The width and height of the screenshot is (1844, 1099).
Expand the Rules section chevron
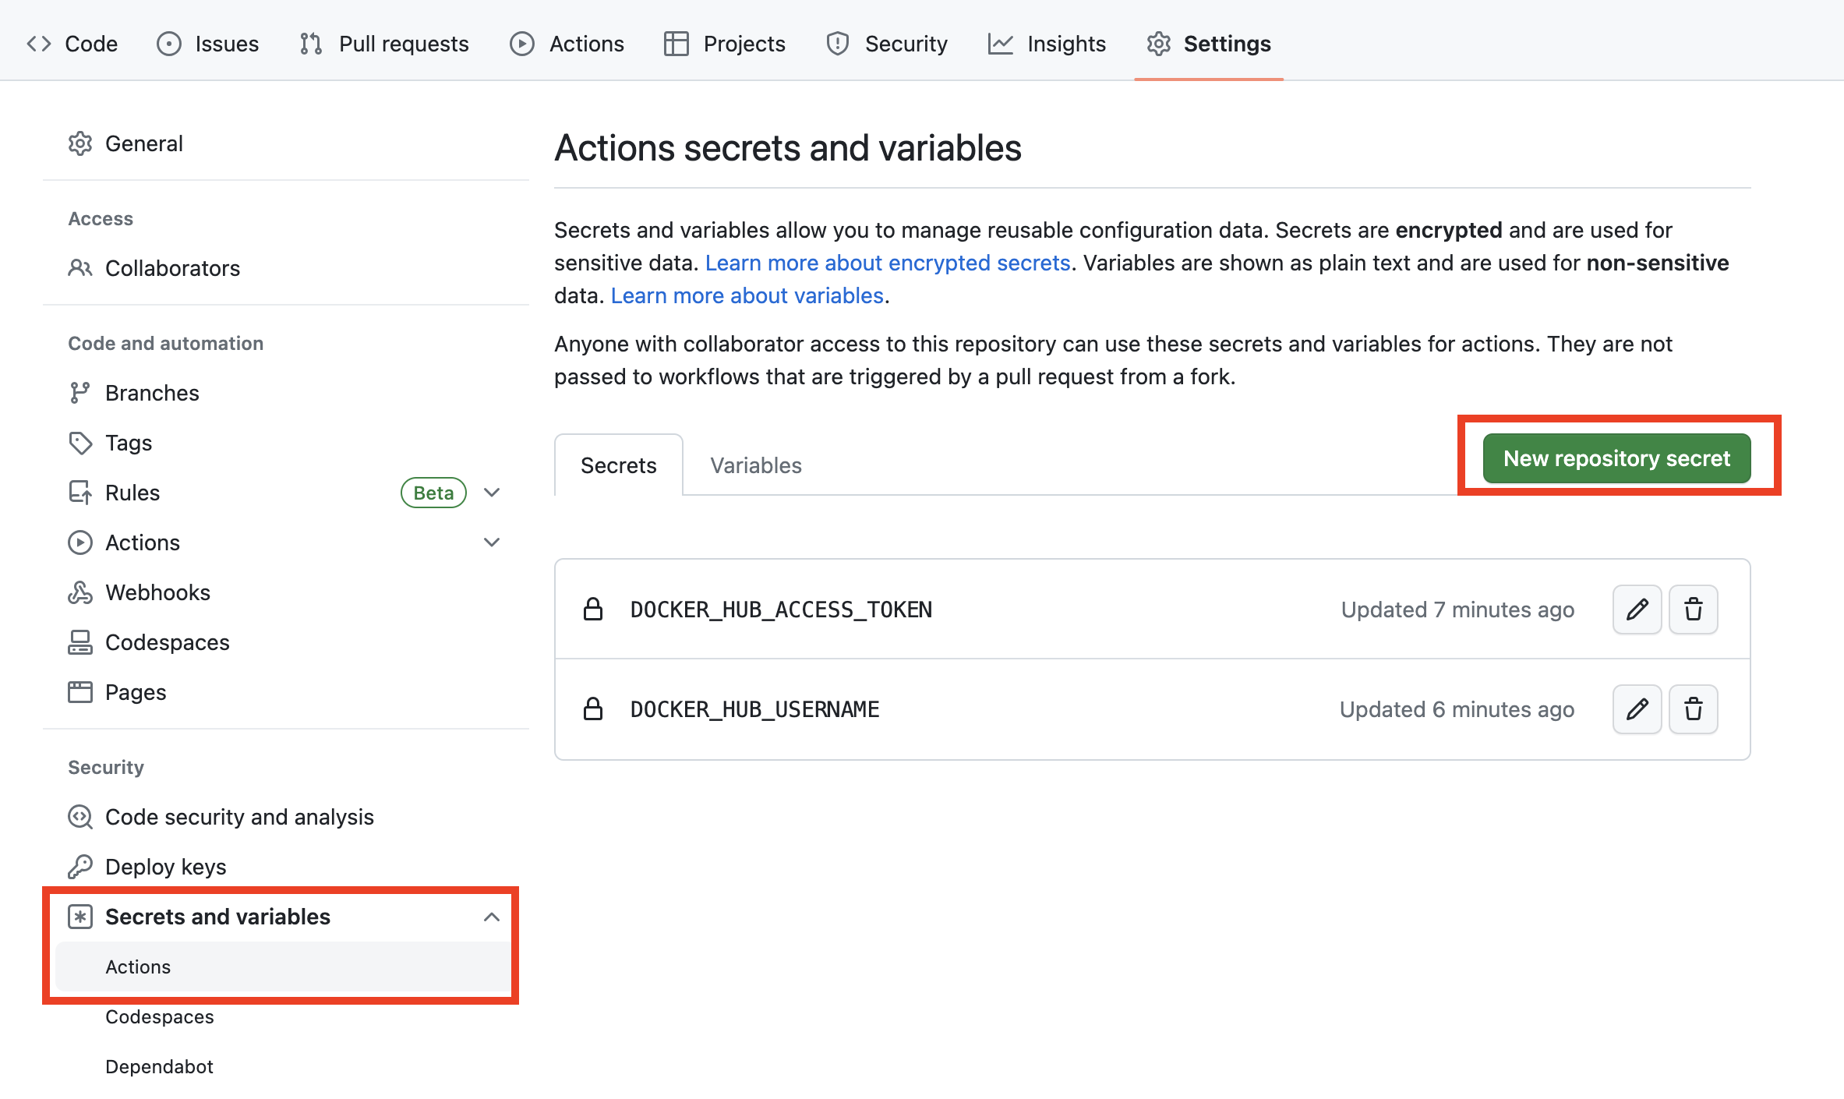pos(492,493)
